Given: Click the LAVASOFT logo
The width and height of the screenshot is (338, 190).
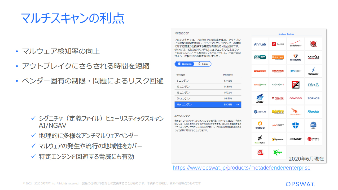Looking at the screenshot, I should pos(278,125).
